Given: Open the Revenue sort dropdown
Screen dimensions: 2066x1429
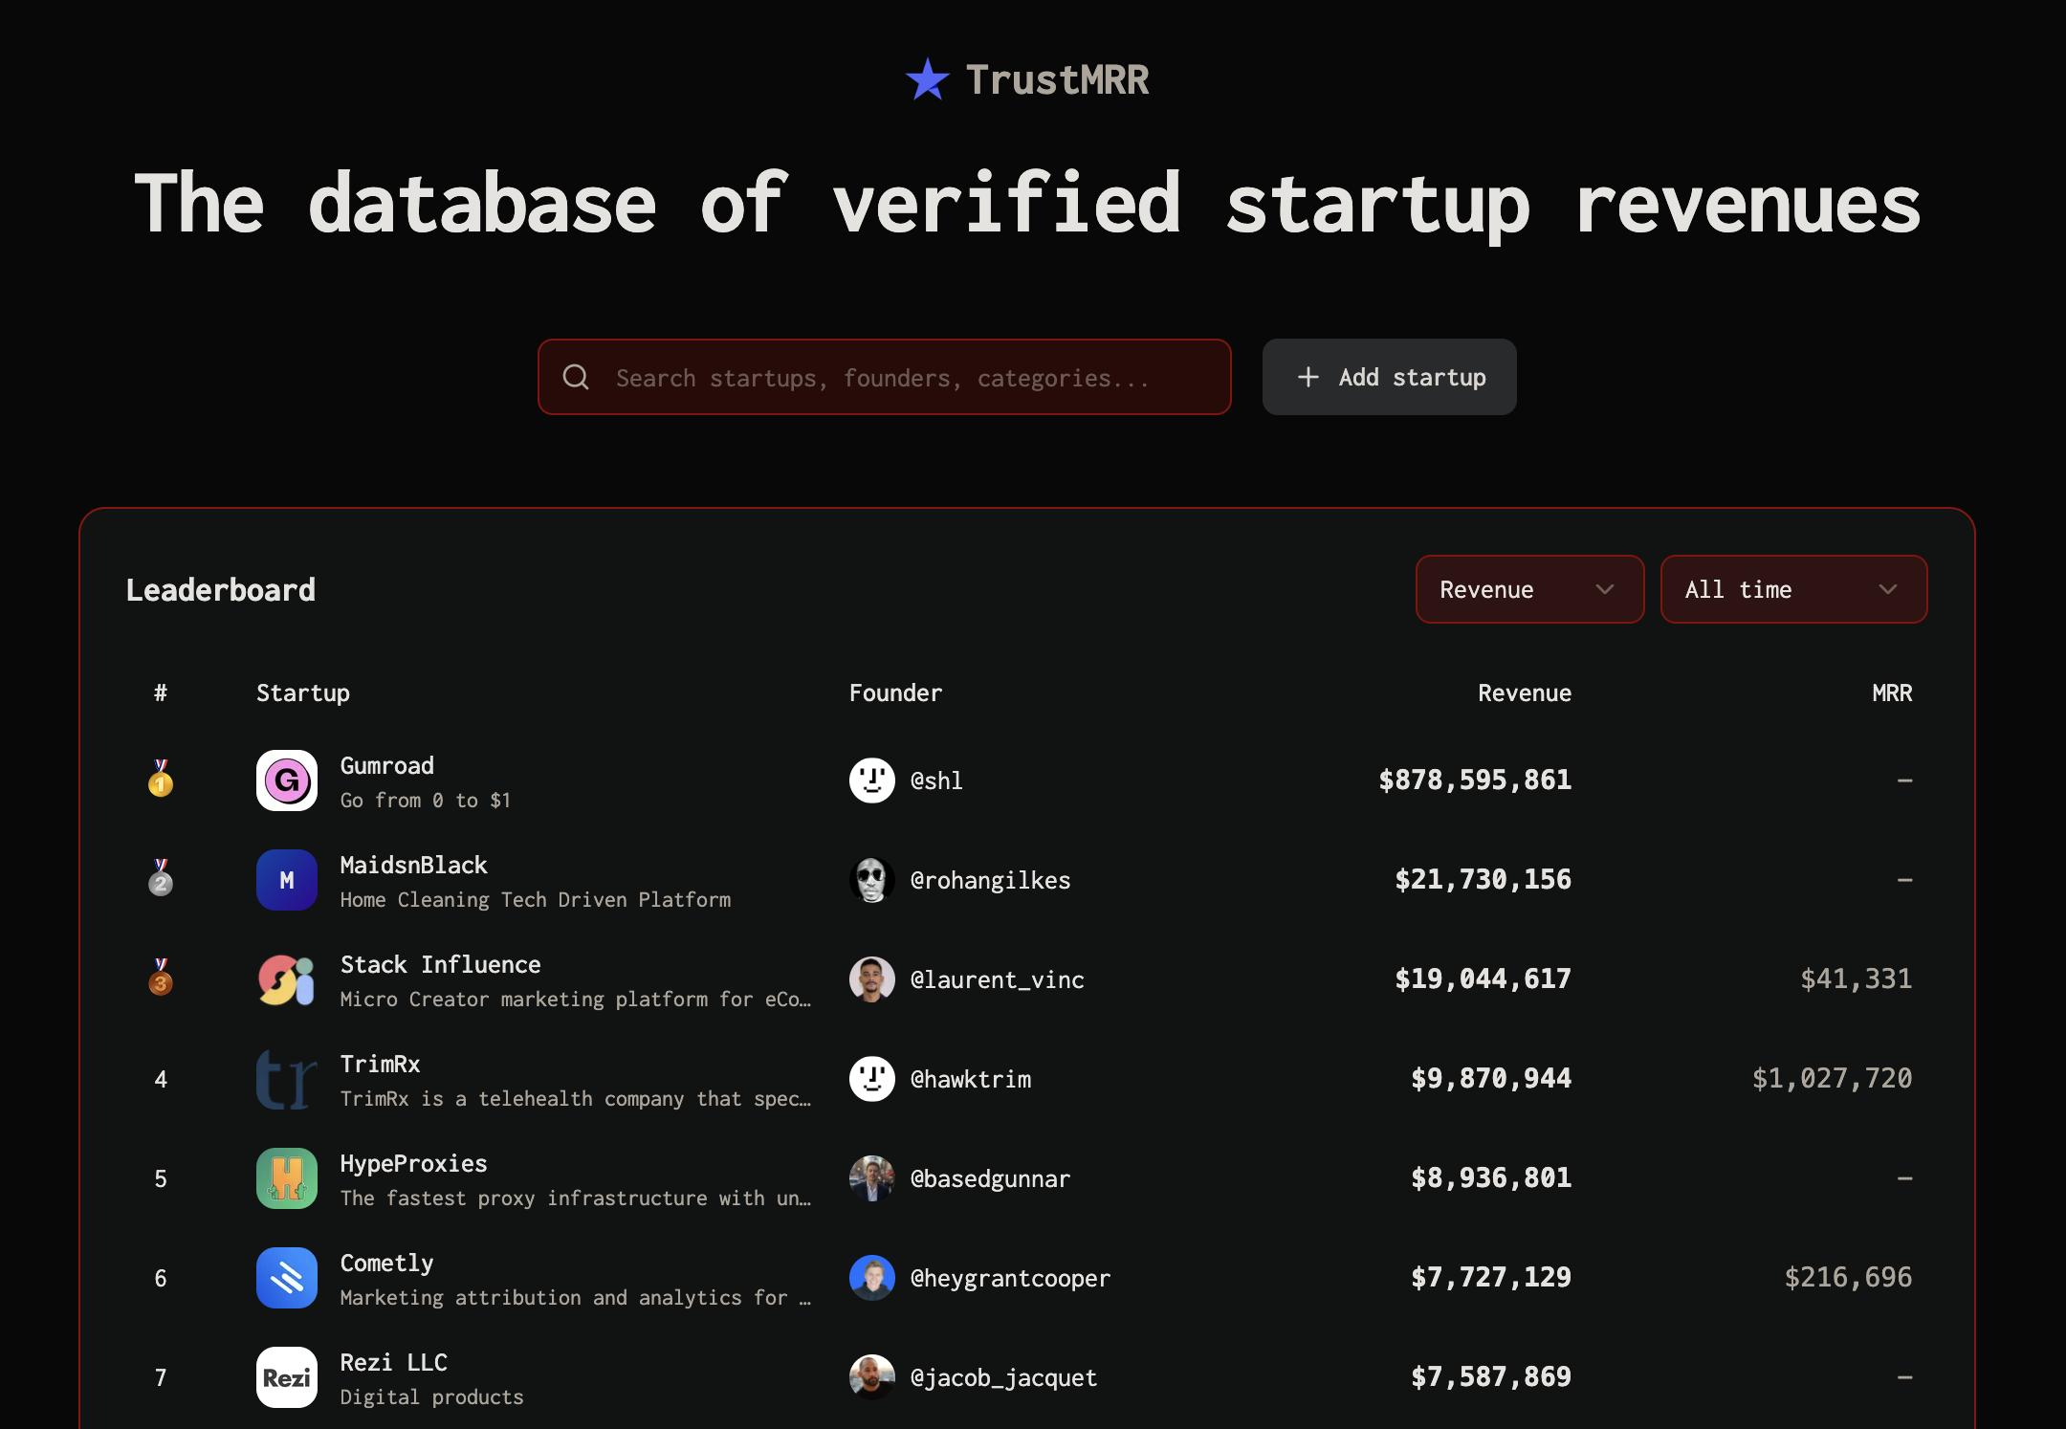Looking at the screenshot, I should (x=1528, y=589).
